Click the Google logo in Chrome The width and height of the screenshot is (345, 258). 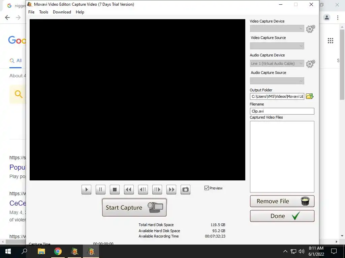(x=17, y=40)
